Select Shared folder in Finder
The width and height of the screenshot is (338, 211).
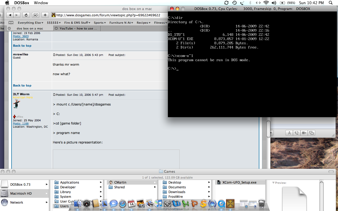tap(132, 187)
